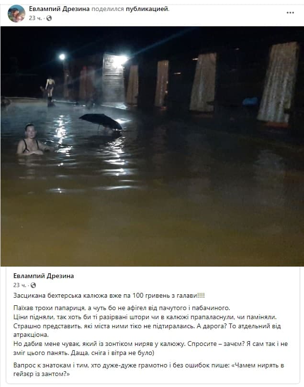The image size is (304, 387).
Task: Follow the "публикацией" link in the header
Action: [x=147, y=9]
